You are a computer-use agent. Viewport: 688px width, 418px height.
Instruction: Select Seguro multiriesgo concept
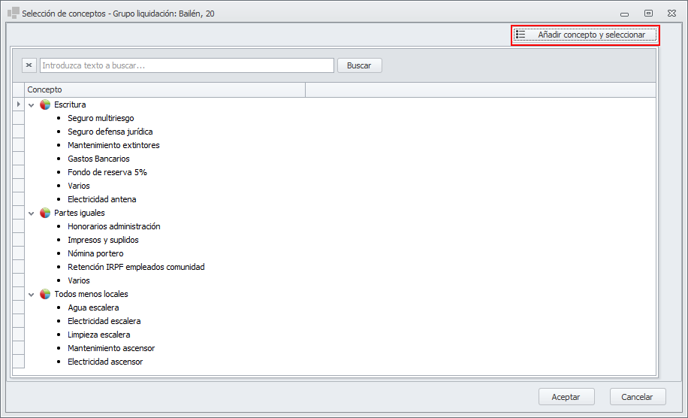click(x=101, y=118)
